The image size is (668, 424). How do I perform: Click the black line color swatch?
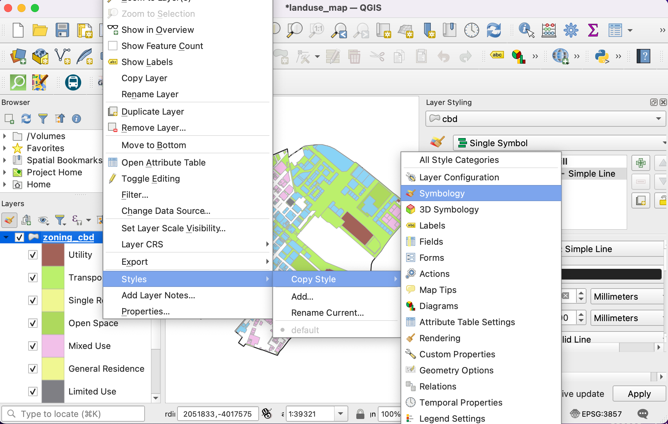coord(611,274)
